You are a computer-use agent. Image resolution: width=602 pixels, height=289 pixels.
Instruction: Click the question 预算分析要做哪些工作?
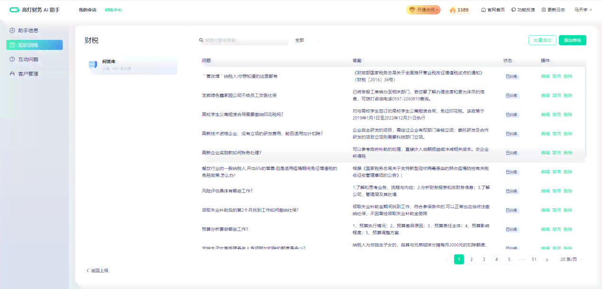pyautogui.click(x=225, y=229)
